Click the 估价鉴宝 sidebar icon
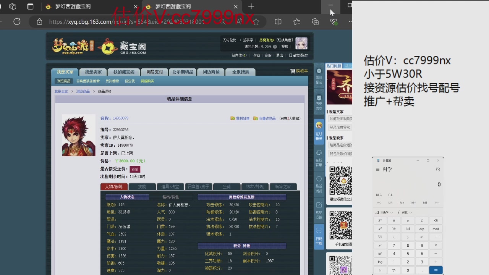The width and height of the screenshot is (489, 275). coord(319,76)
